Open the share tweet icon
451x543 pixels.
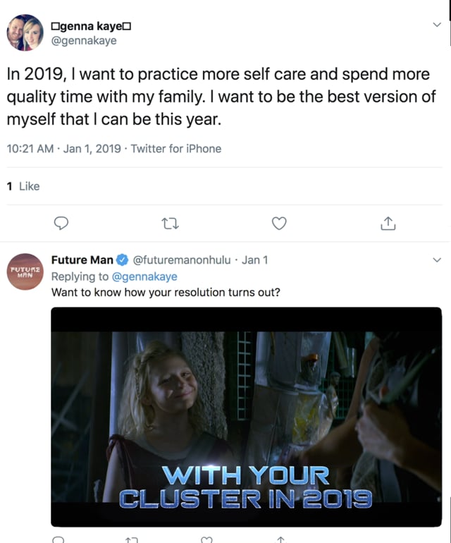(388, 224)
